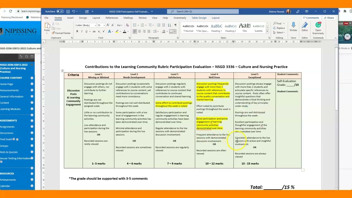Save the document with the floppy disk icon
The image size is (352, 198).
[x=68, y=12]
